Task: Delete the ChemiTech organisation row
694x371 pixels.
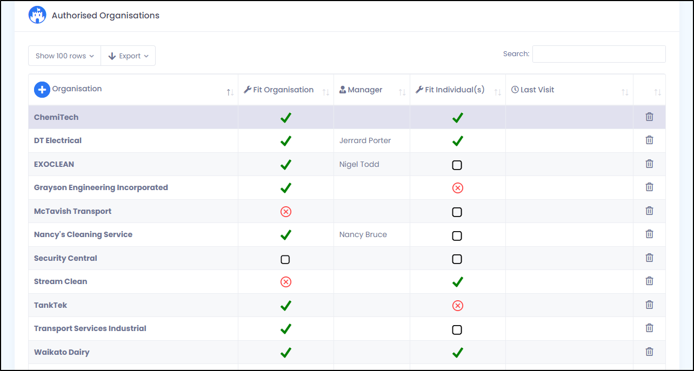Action: point(649,117)
